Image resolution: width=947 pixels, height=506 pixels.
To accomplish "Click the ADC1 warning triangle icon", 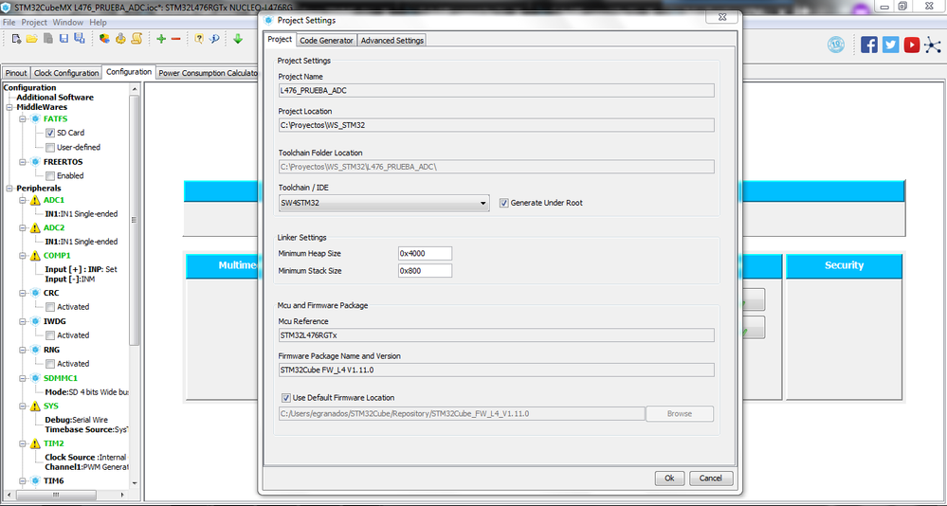I will [35, 200].
